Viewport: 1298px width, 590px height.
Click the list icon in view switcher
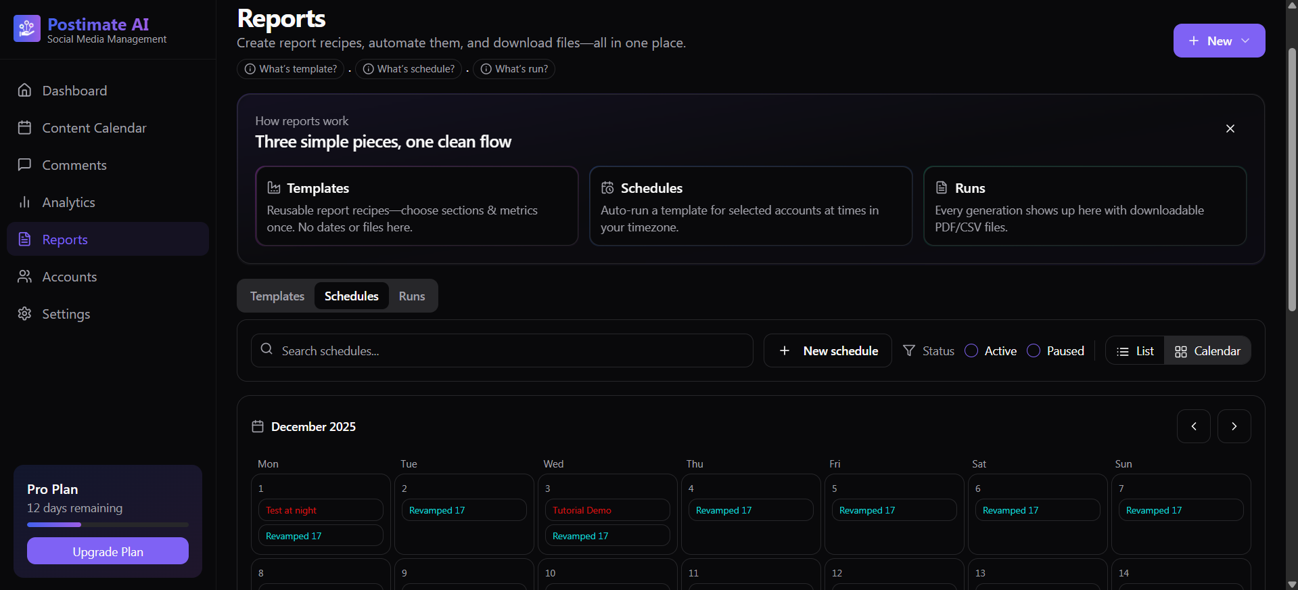(1123, 351)
